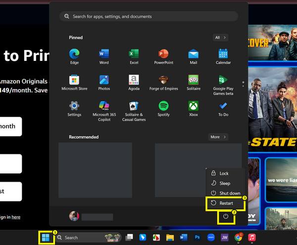297x245 pixels.
Task: Open the To Do app
Action: pyautogui.click(x=223, y=108)
